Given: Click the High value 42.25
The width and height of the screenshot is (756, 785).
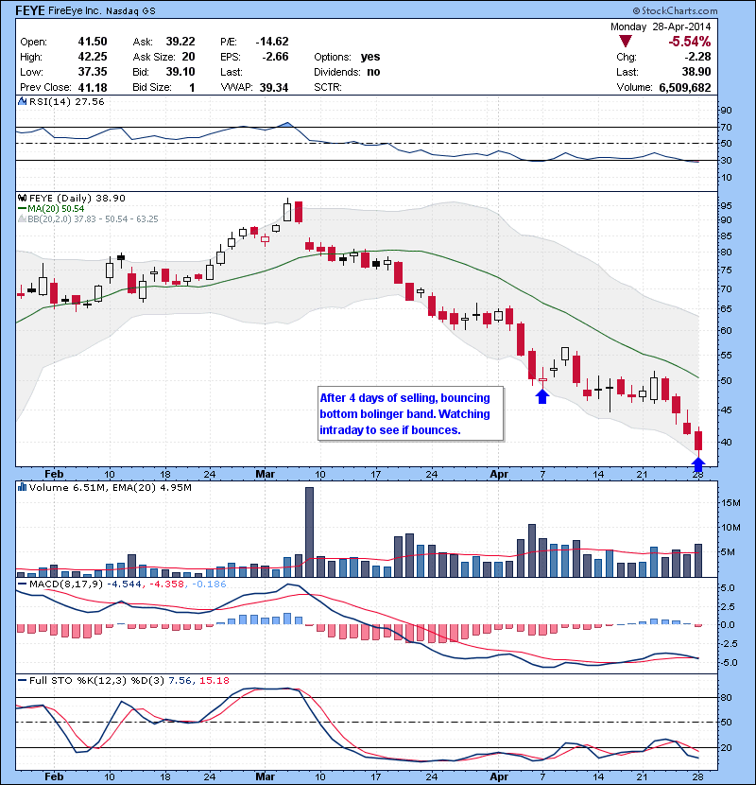Looking at the screenshot, I should point(93,57).
